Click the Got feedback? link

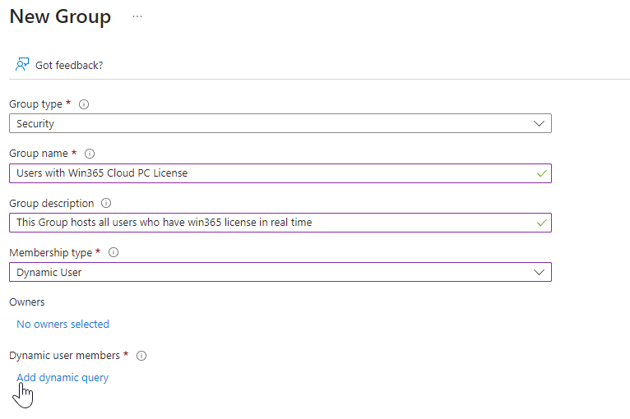pos(69,65)
